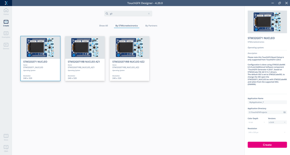Open the Create sidebar section
Viewport: 290px width, 155px height.
point(6,23)
